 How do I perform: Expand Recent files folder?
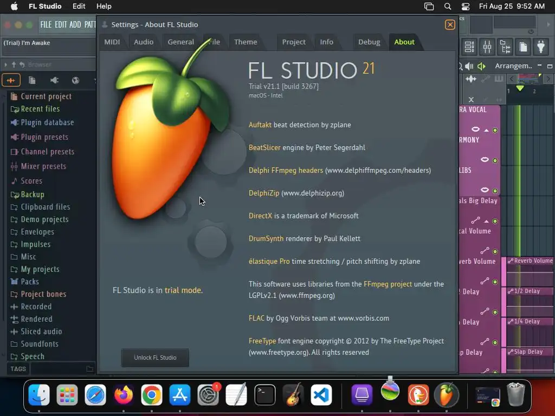[x=40, y=109]
